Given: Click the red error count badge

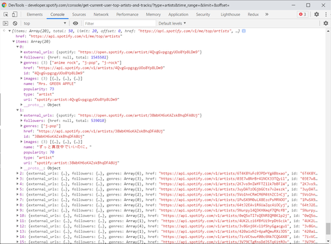Looking at the screenshot, I should click(x=303, y=14).
